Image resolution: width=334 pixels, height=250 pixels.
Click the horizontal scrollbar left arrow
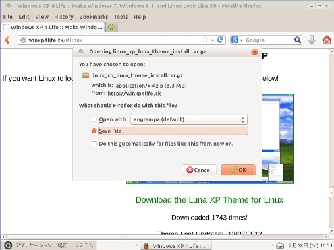[x=3, y=237]
